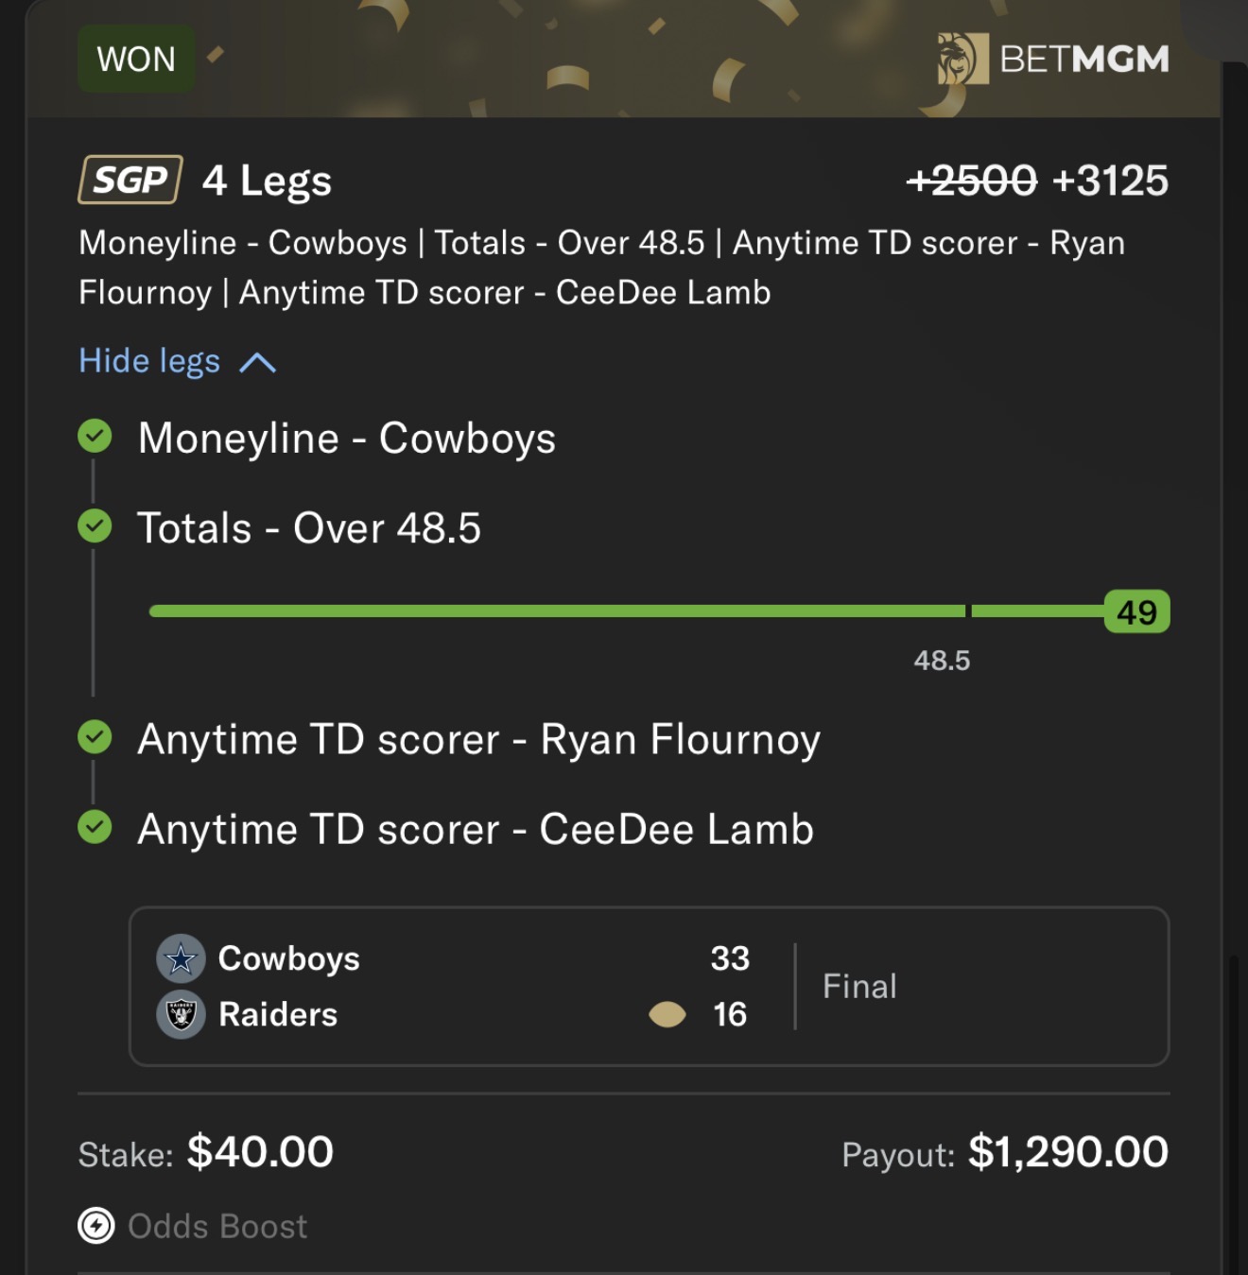Click the crossed-out +2500 original odds
The width and height of the screenshot is (1248, 1275).
click(972, 181)
